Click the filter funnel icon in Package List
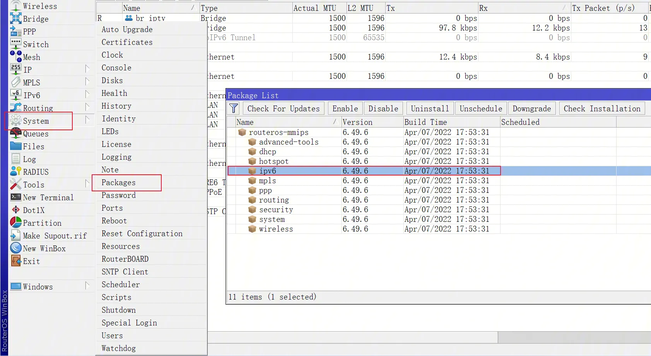 [x=234, y=109]
